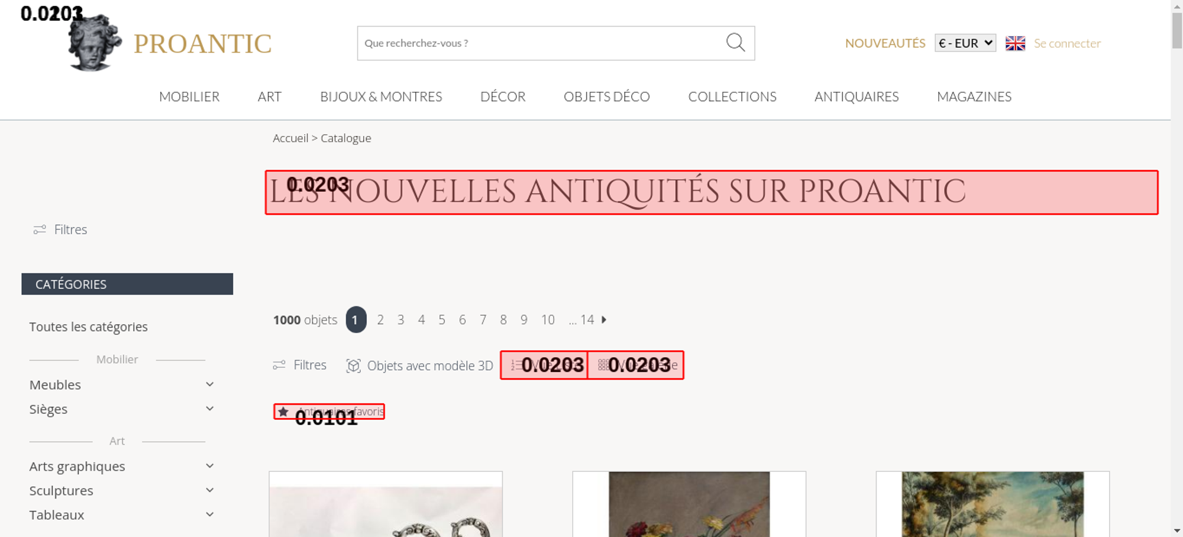The image size is (1183, 537).
Task: Click the Se connecter link
Action: [1067, 43]
